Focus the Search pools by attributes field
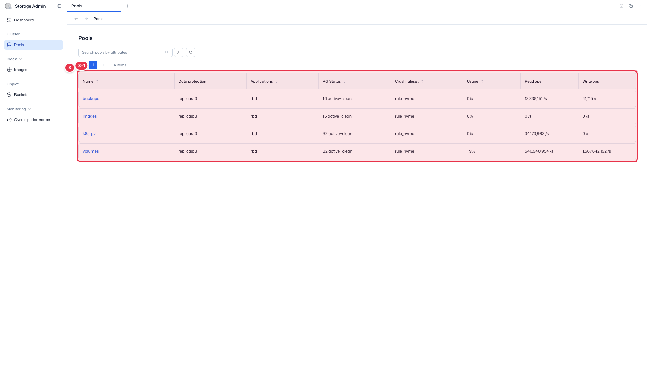The height and width of the screenshot is (391, 647). tap(125, 52)
